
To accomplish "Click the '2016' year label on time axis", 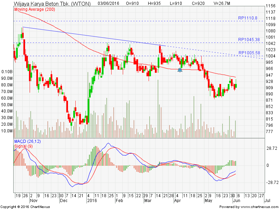I will (92, 201).
